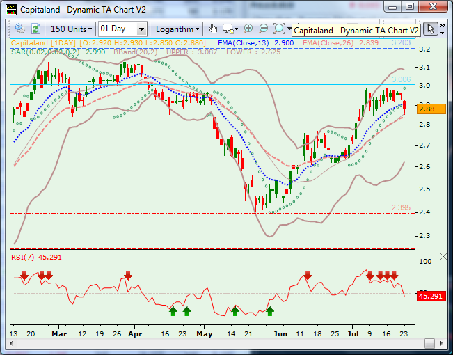Click the May label on date axis
The height and width of the screenshot is (355, 453).
[205, 334]
